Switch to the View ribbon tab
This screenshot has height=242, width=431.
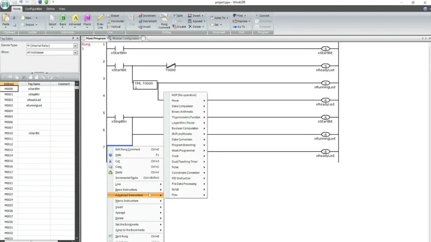pos(62,9)
